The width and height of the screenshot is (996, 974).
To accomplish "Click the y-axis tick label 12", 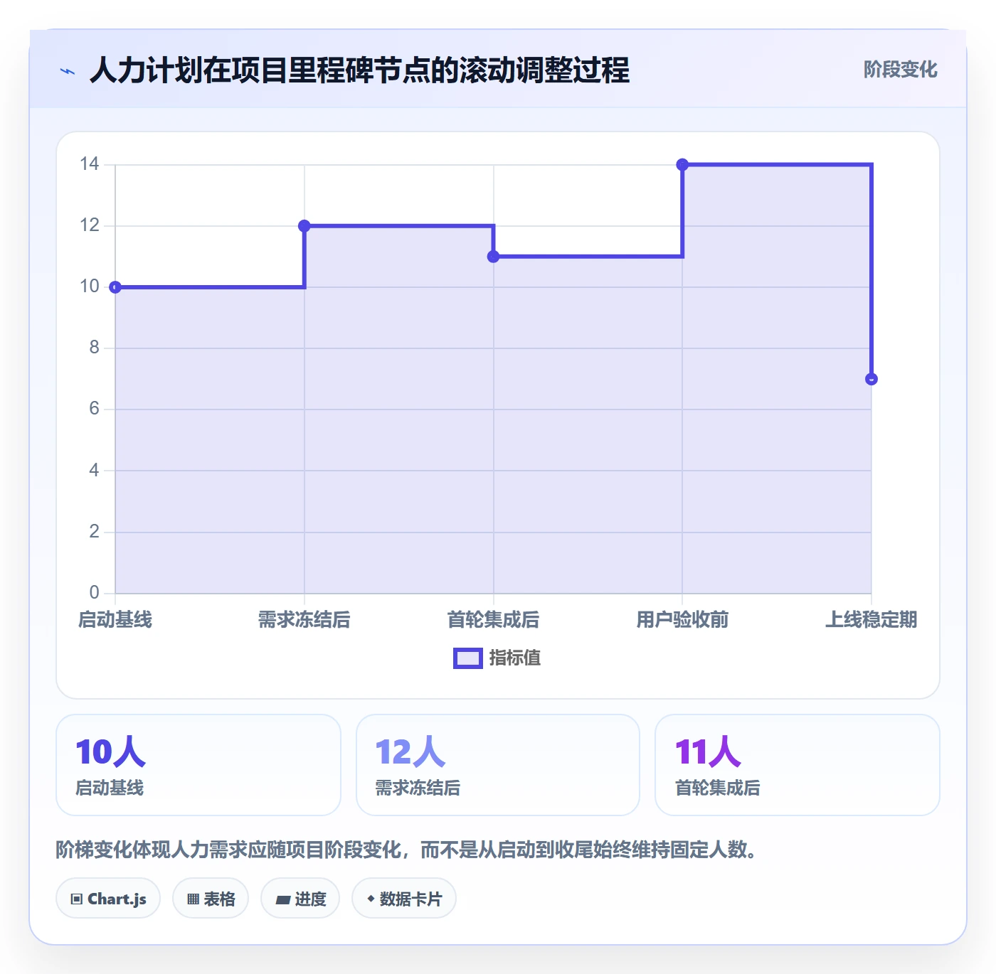I will click(x=90, y=225).
